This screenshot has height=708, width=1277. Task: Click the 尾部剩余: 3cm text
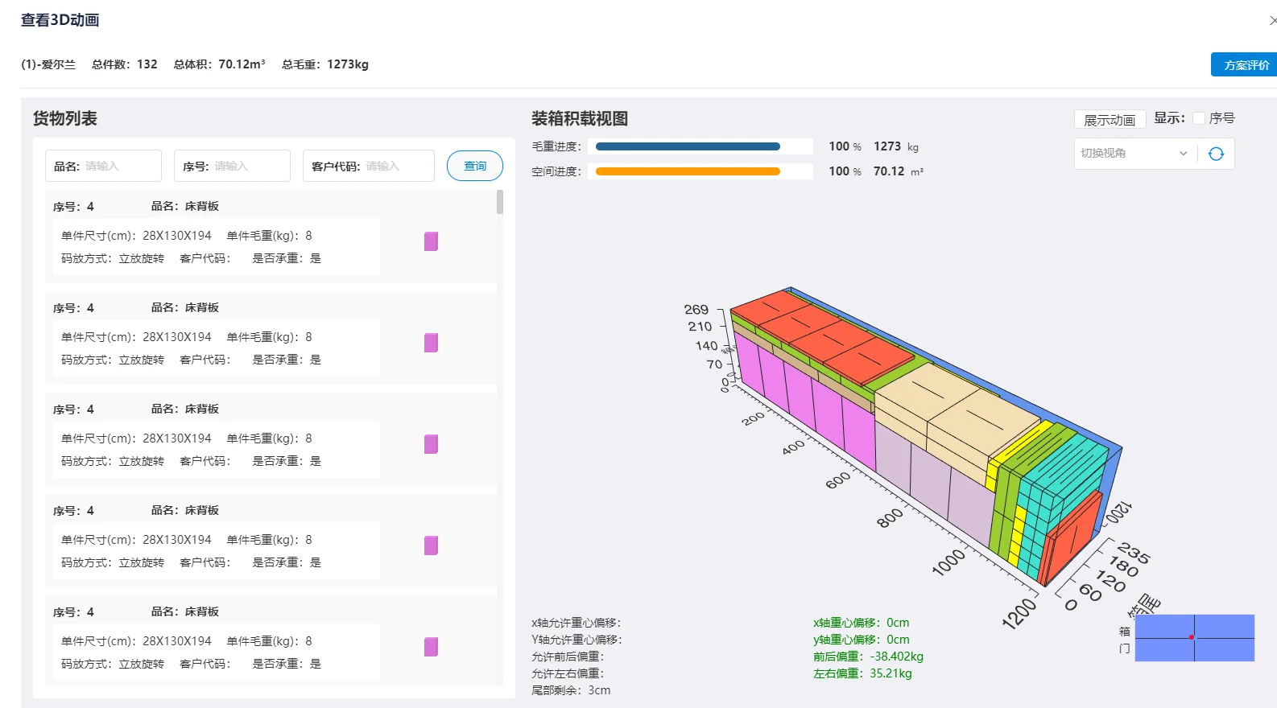[571, 690]
